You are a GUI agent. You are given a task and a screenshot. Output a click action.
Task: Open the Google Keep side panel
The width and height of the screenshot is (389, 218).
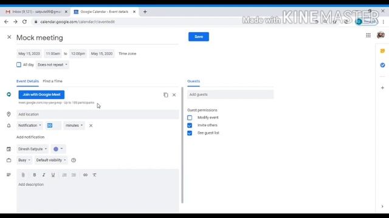(x=382, y=51)
